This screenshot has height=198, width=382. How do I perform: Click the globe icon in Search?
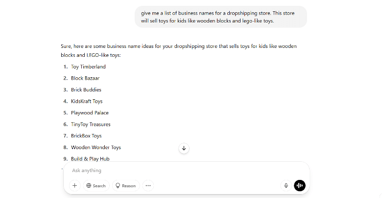tap(89, 186)
